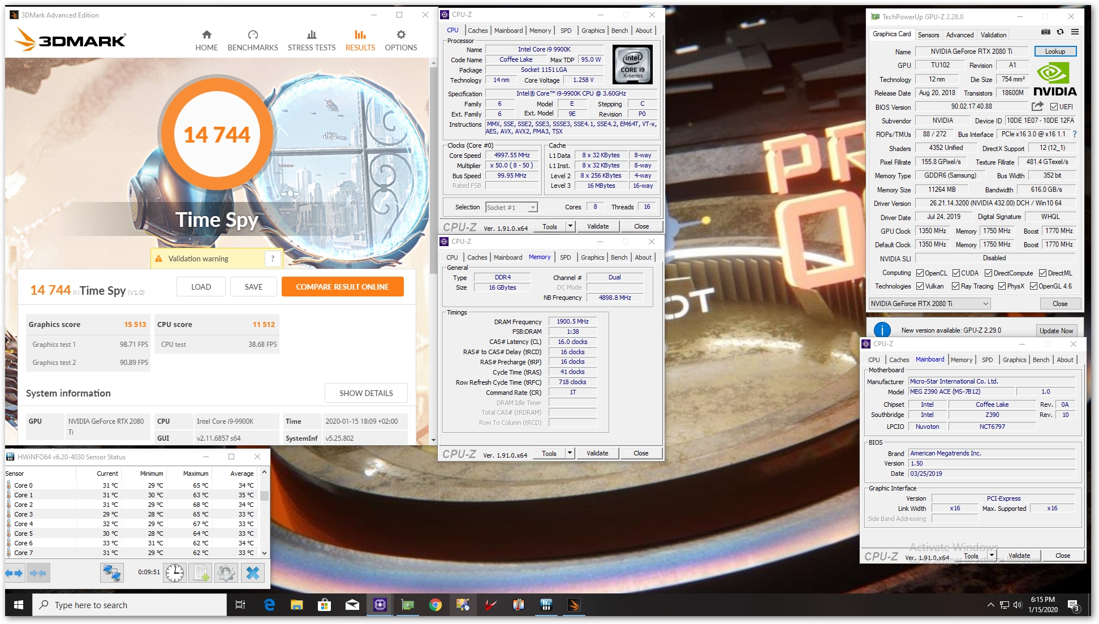Click SAVE button in 3DMark
The image size is (1099, 624).
[253, 287]
